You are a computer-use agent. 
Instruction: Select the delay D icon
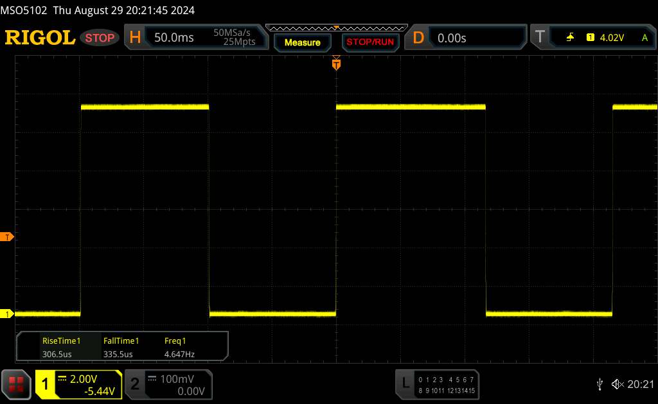pos(418,38)
